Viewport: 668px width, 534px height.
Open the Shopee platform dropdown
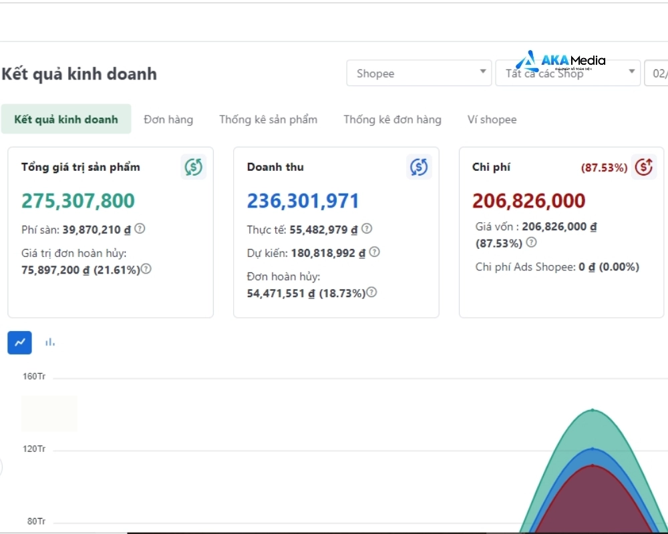[x=419, y=73]
